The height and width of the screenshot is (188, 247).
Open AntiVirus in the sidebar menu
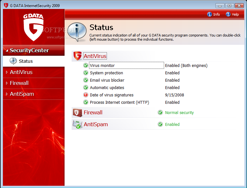(x=34, y=72)
